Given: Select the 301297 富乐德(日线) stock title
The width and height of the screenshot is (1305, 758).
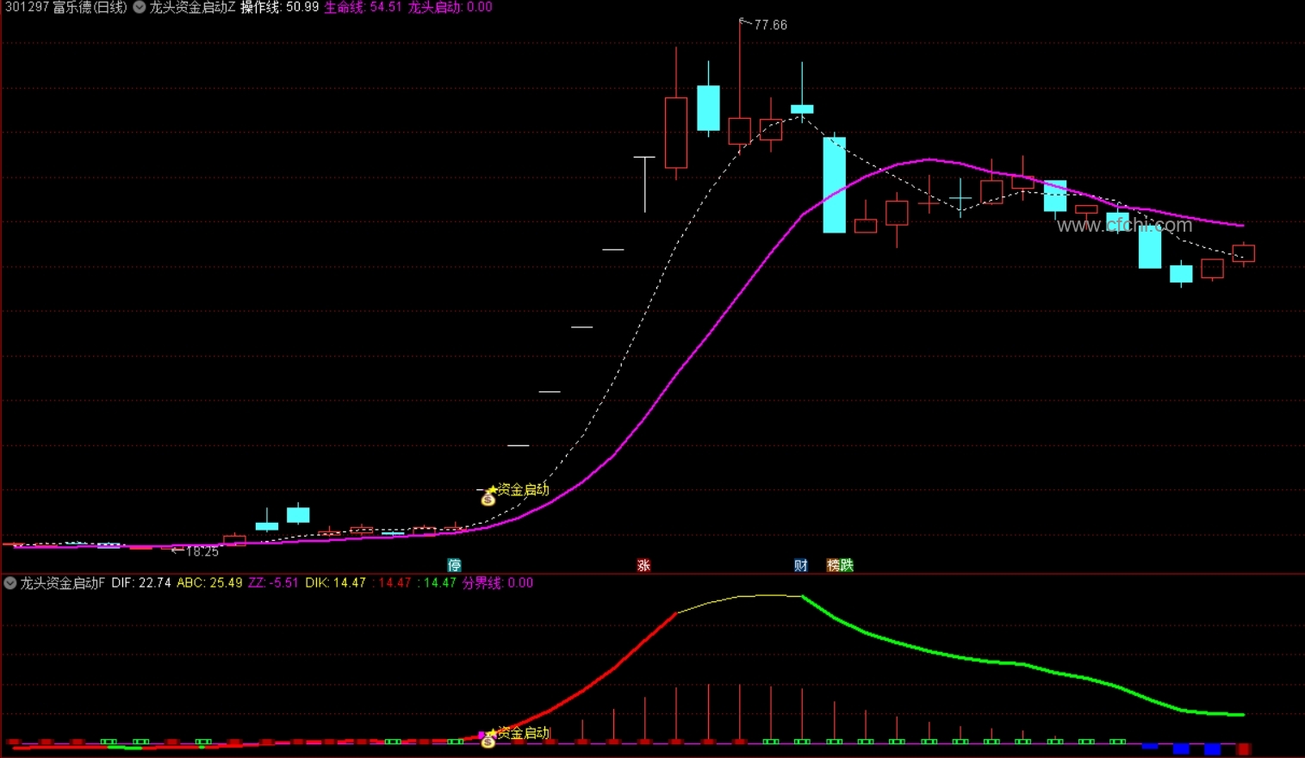Looking at the screenshot, I should pos(65,7).
